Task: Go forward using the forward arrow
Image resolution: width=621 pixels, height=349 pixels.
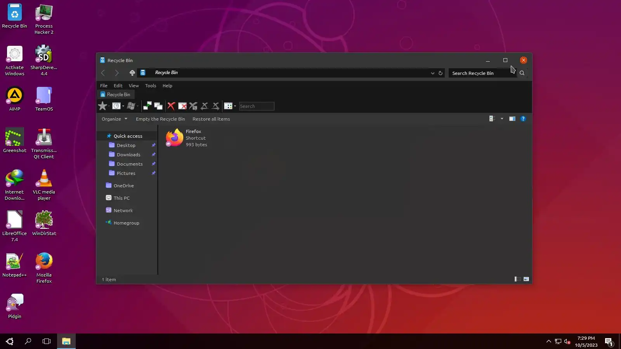Action: pyautogui.click(x=117, y=73)
